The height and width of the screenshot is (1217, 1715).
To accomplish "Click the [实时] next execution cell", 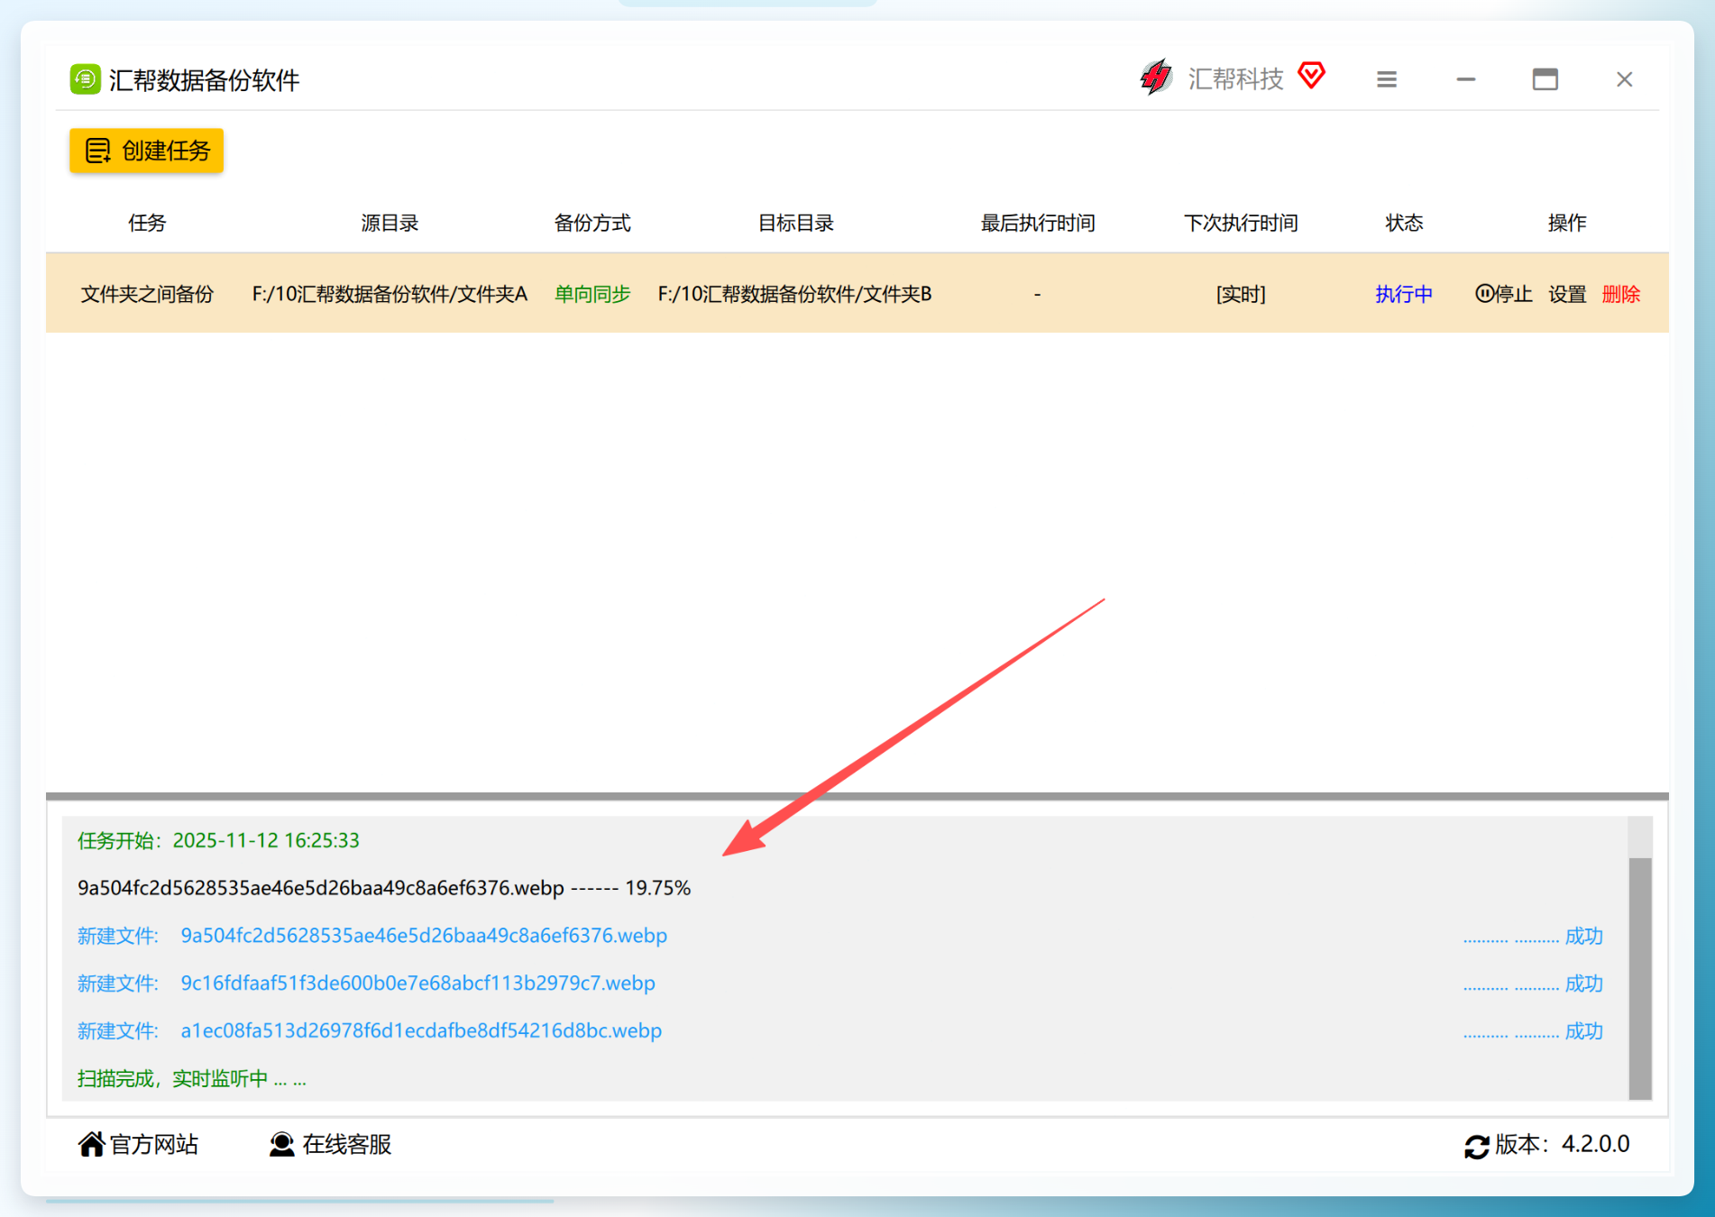I will pos(1241,294).
